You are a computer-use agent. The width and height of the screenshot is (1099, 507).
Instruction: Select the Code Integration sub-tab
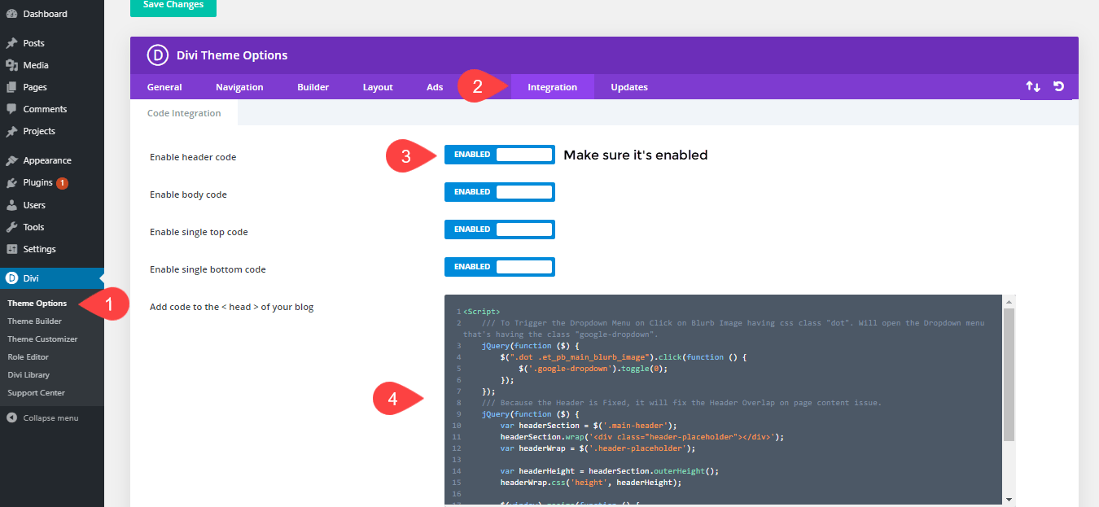184,113
